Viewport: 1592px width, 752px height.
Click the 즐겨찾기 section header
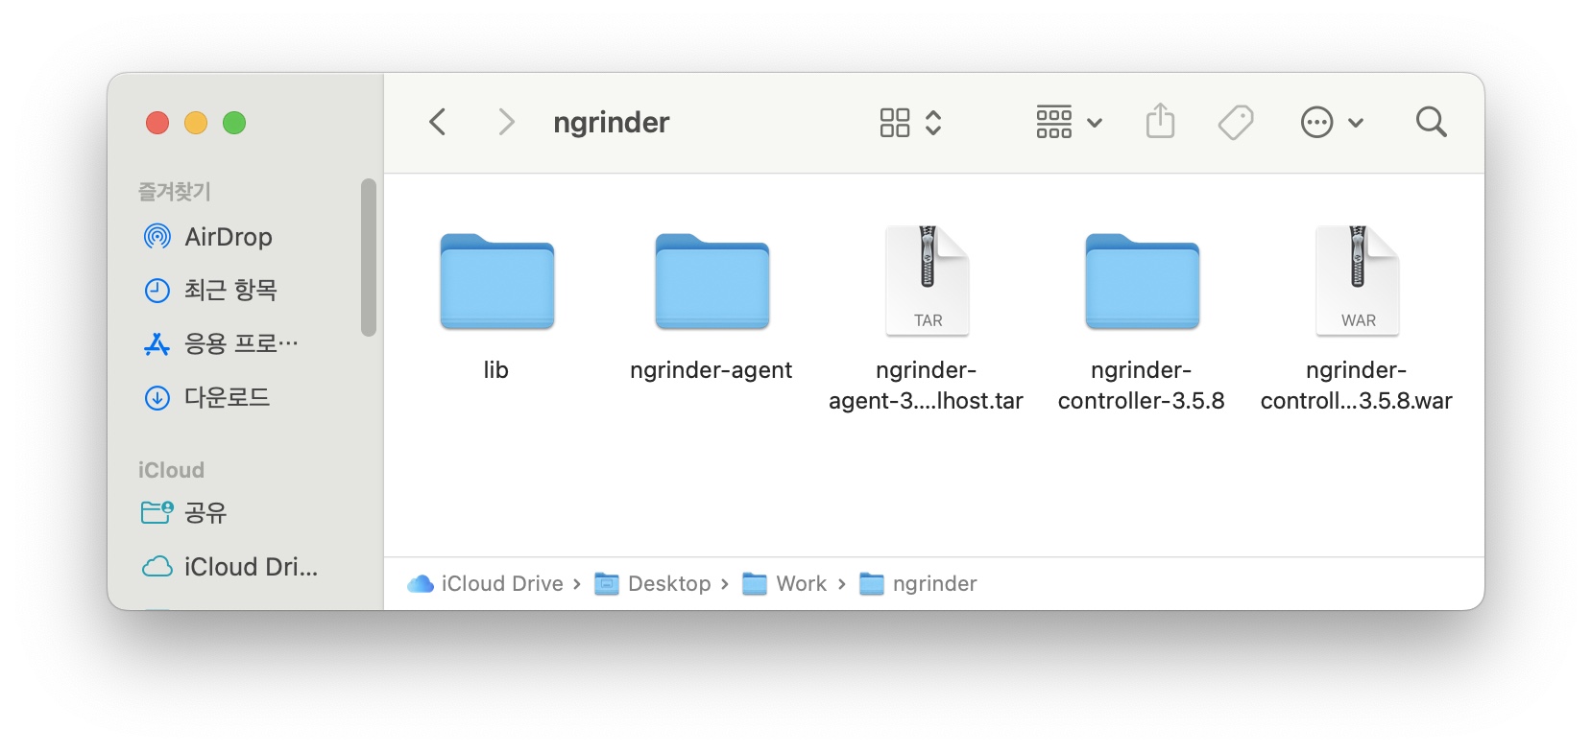pos(175,191)
